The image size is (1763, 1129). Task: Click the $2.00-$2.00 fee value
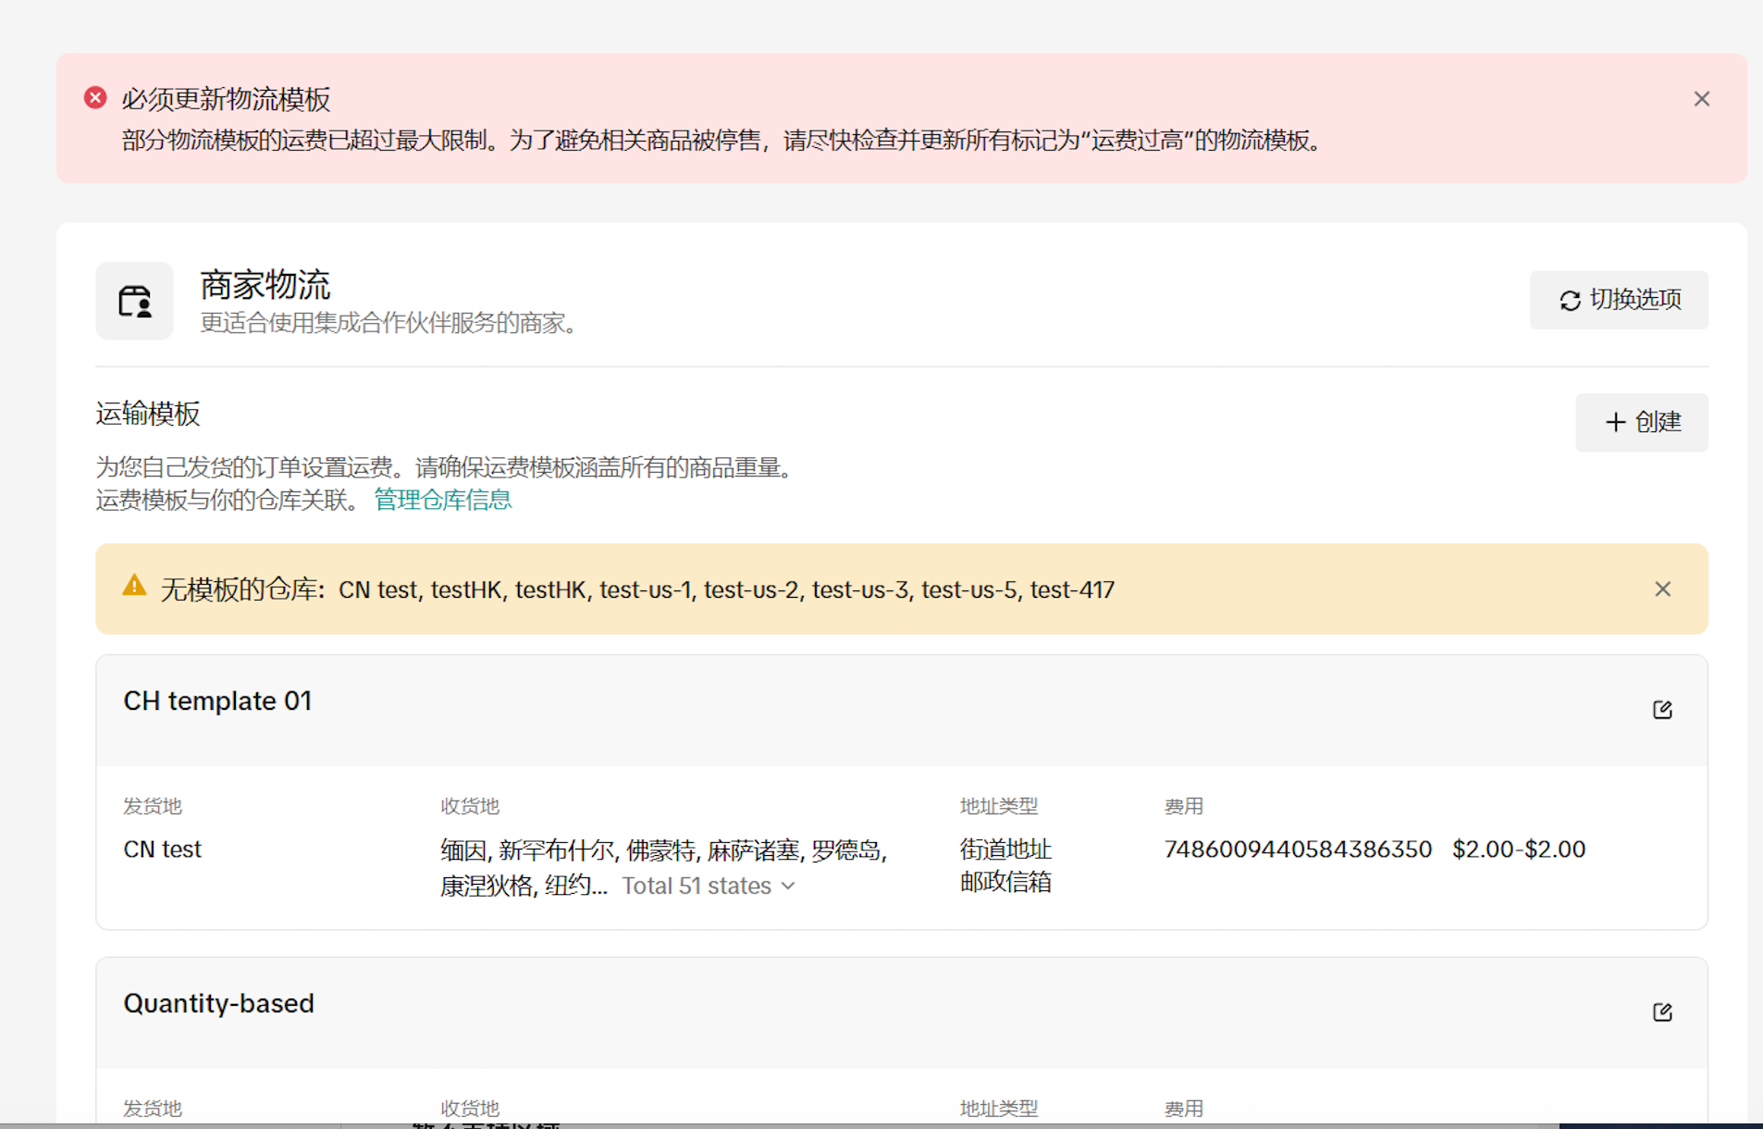(x=1518, y=850)
